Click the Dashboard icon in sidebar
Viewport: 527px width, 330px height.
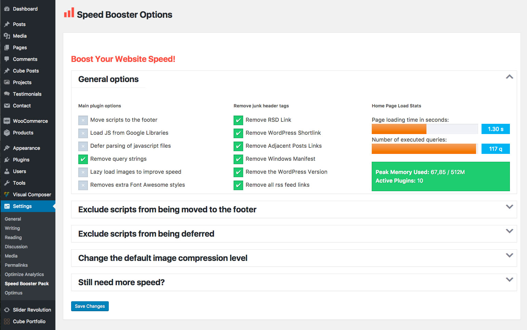tap(7, 9)
